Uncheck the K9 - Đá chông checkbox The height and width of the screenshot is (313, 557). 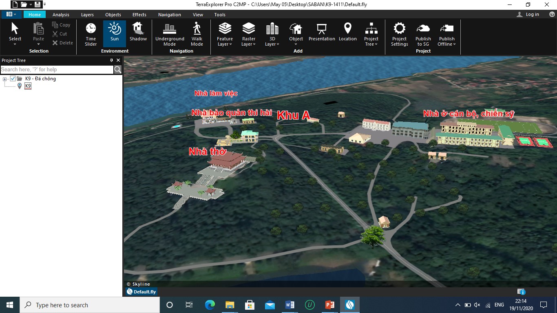pos(13,79)
